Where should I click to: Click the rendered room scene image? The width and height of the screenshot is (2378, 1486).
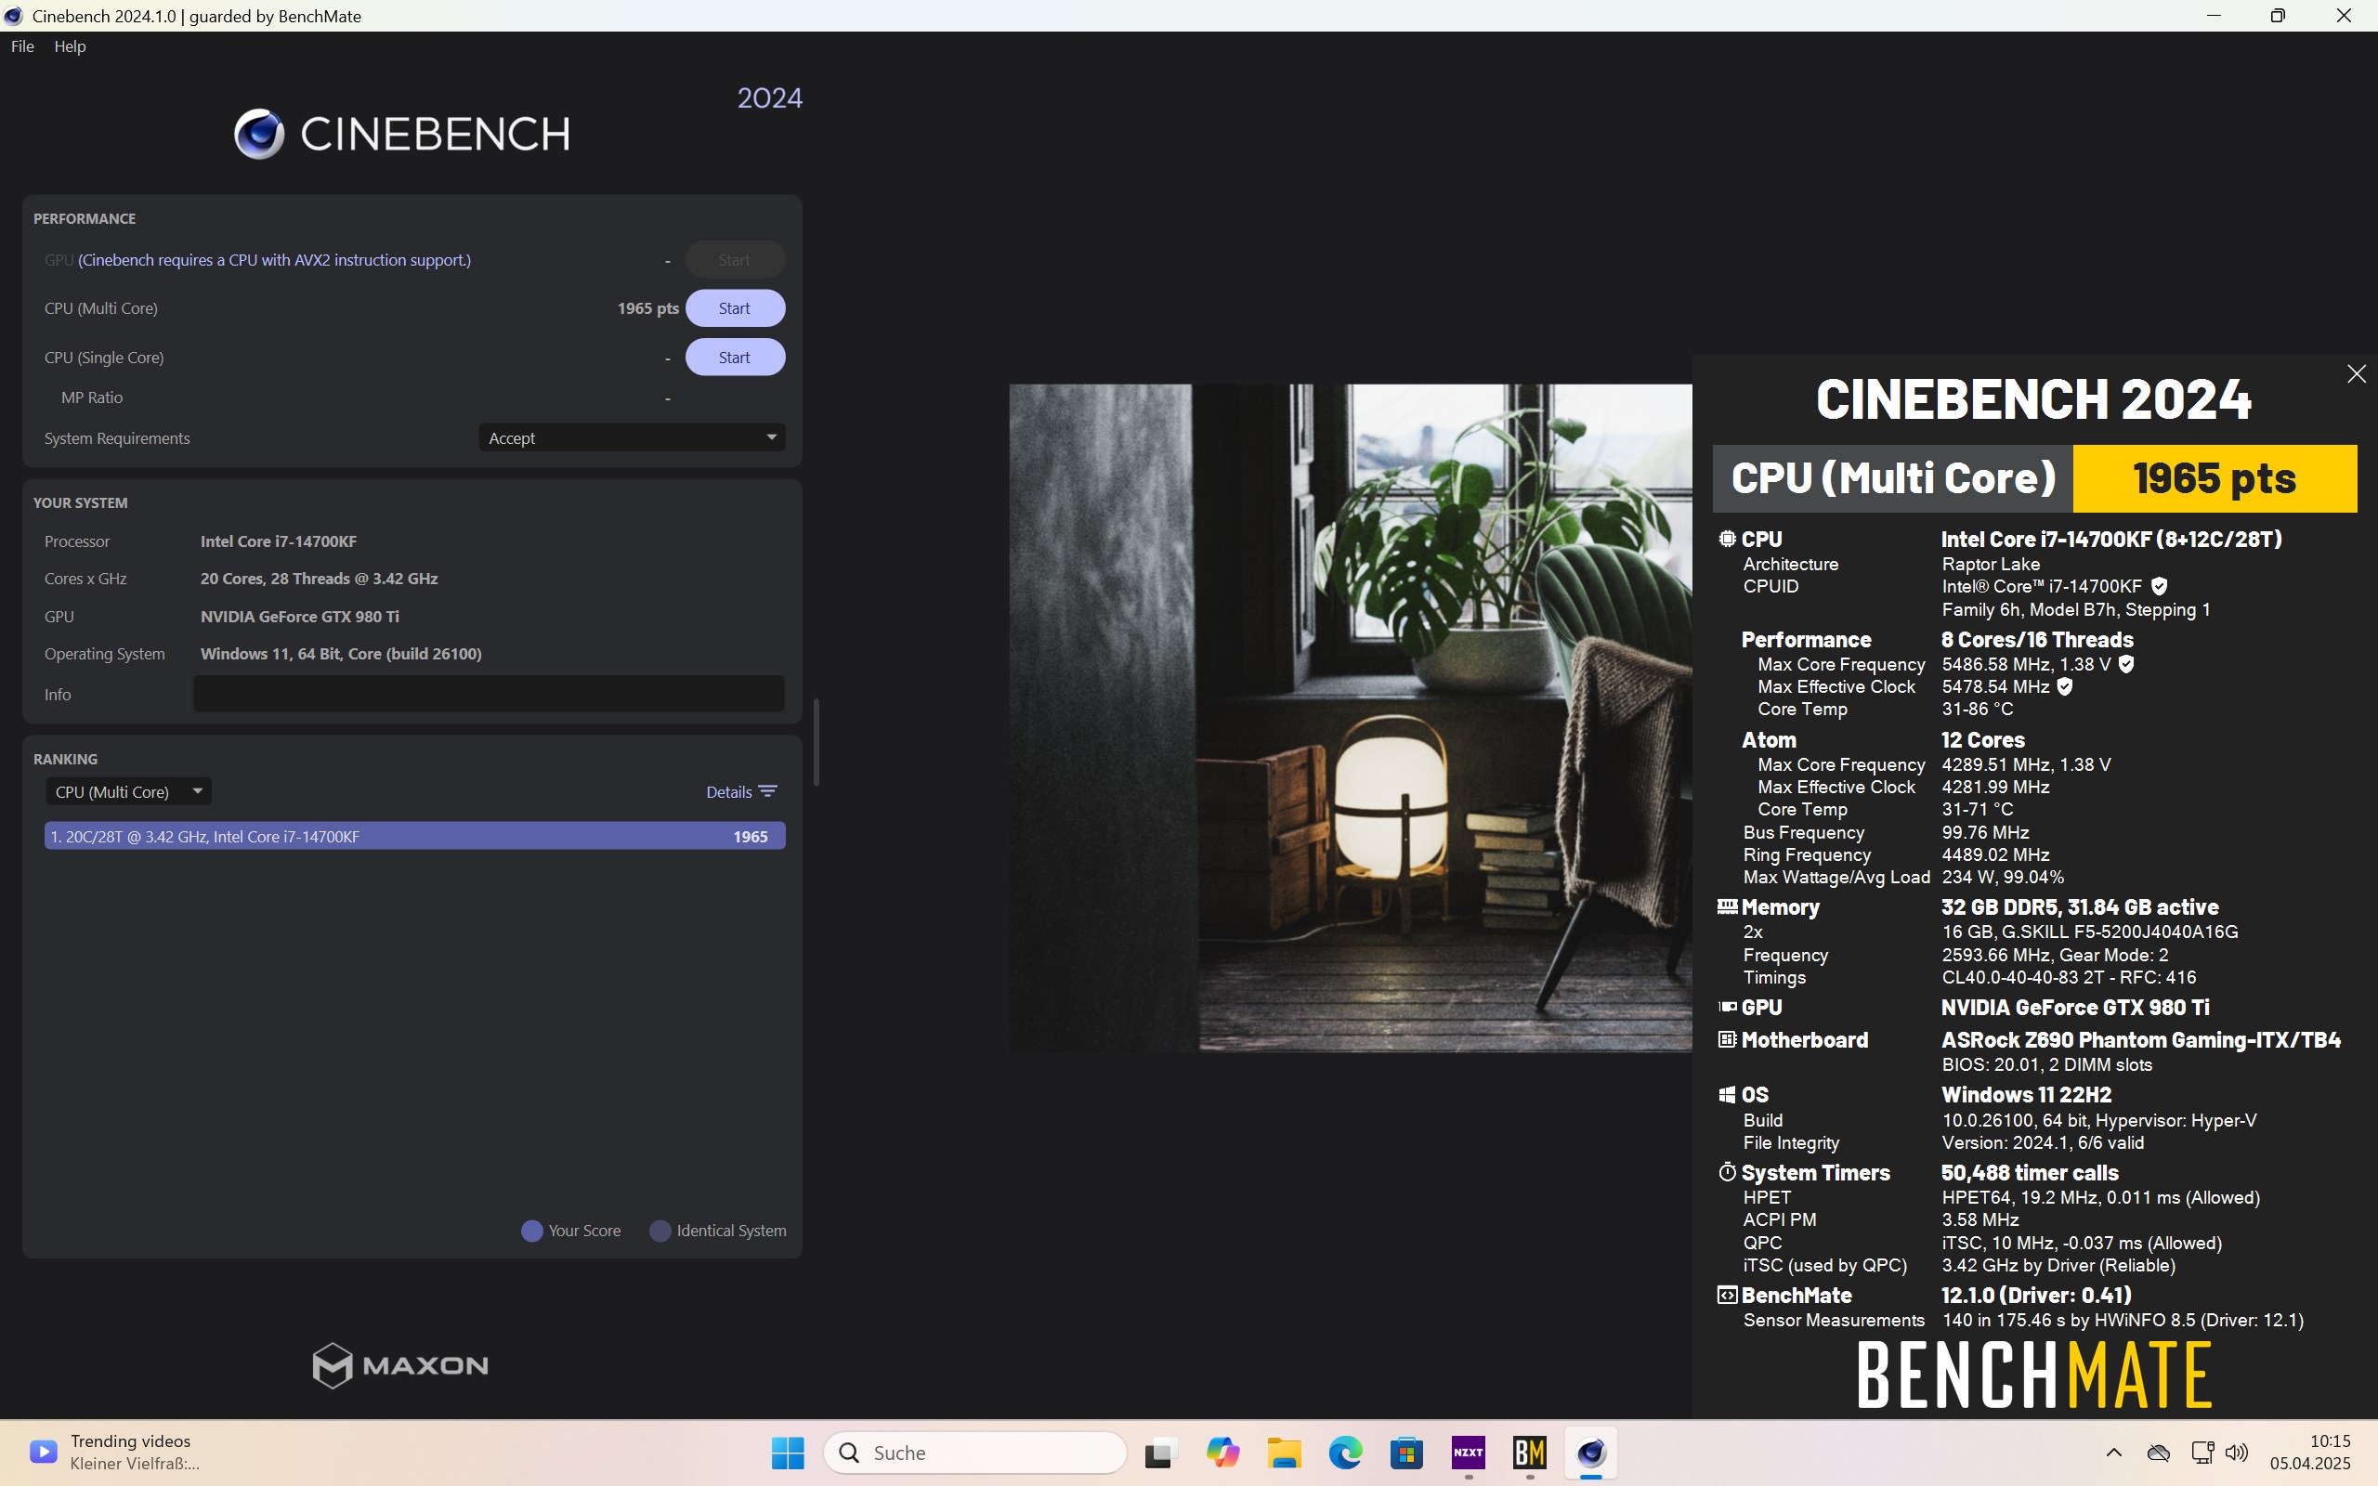pyautogui.click(x=1350, y=717)
